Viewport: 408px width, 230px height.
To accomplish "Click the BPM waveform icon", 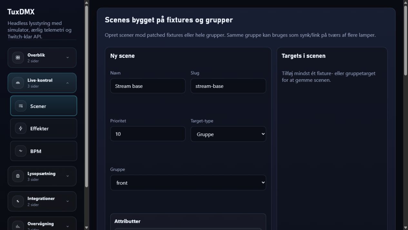I will click(x=21, y=151).
